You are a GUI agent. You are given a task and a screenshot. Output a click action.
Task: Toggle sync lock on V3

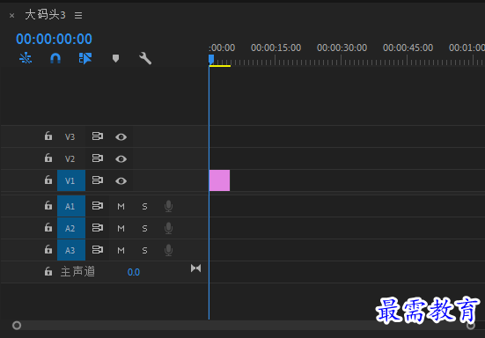tap(98, 136)
